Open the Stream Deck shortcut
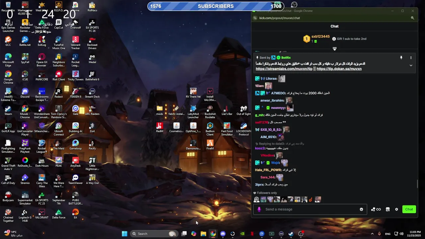This screenshot has width=425, height=239. tap(92, 93)
